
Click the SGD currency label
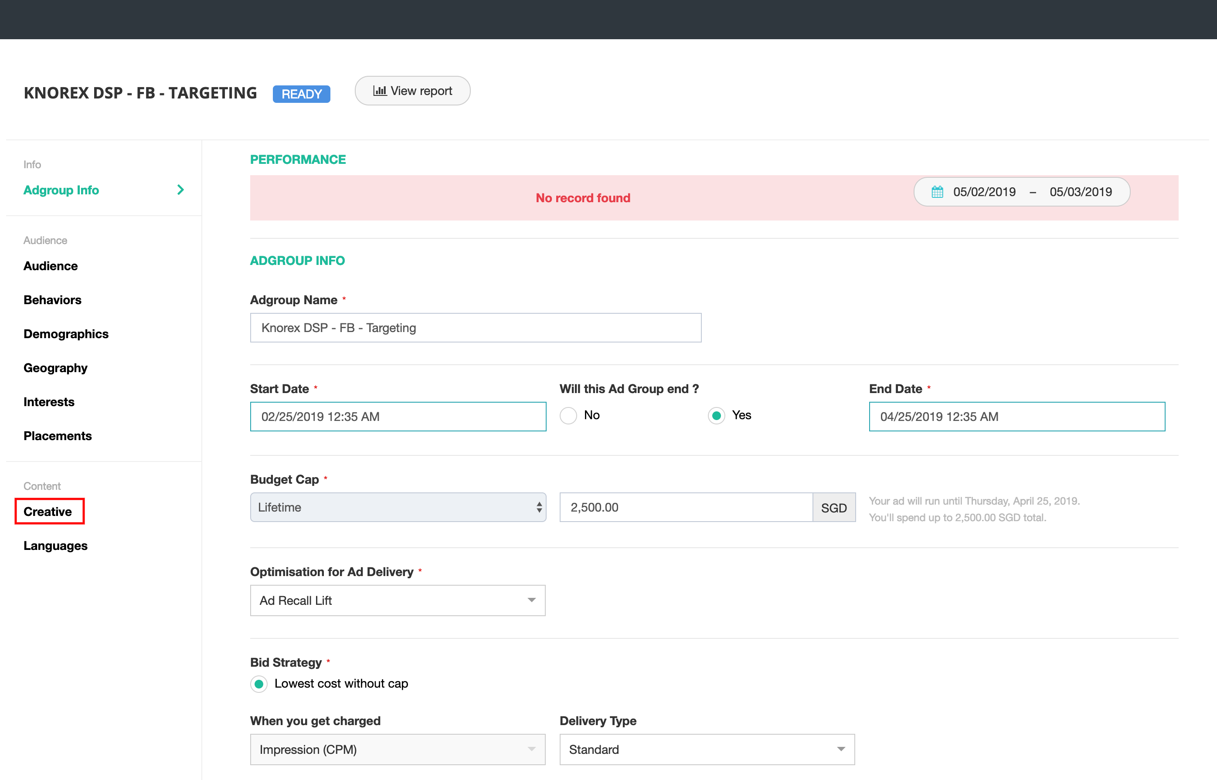tap(834, 508)
